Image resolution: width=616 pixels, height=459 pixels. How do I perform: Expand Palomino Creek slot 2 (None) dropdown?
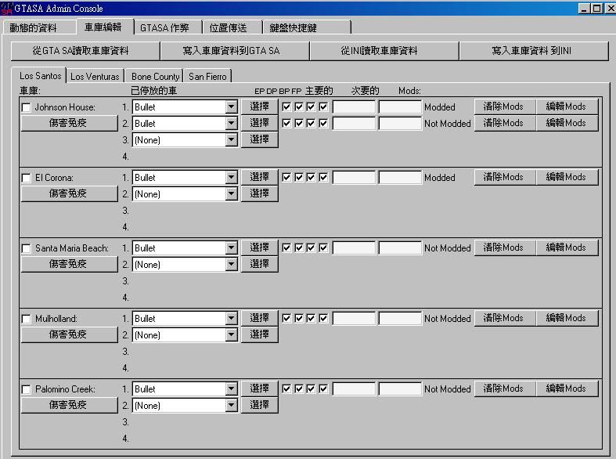(231, 406)
